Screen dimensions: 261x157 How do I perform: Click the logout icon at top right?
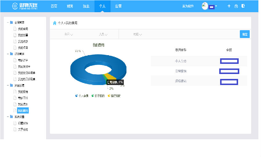tap(243, 6)
